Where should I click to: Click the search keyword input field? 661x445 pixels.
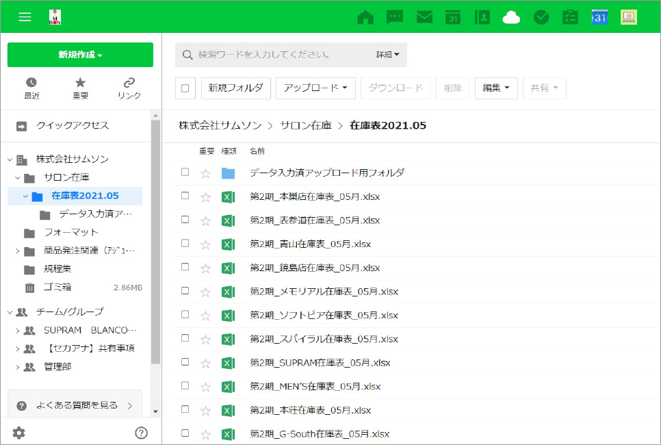pyautogui.click(x=281, y=54)
